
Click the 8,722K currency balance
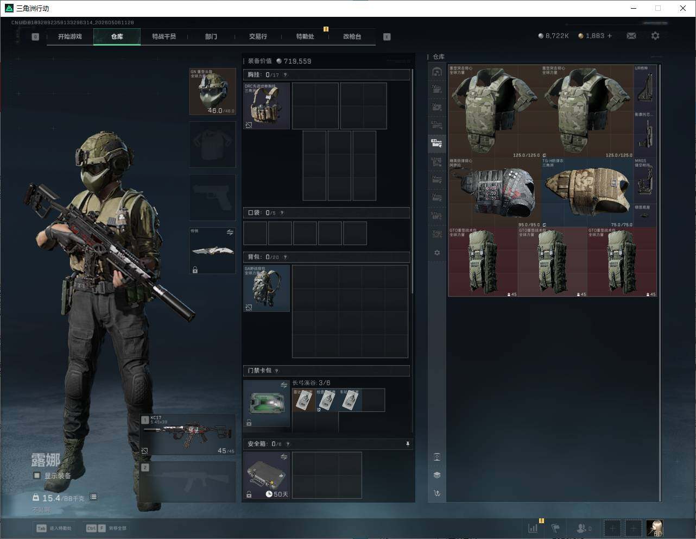(x=554, y=36)
